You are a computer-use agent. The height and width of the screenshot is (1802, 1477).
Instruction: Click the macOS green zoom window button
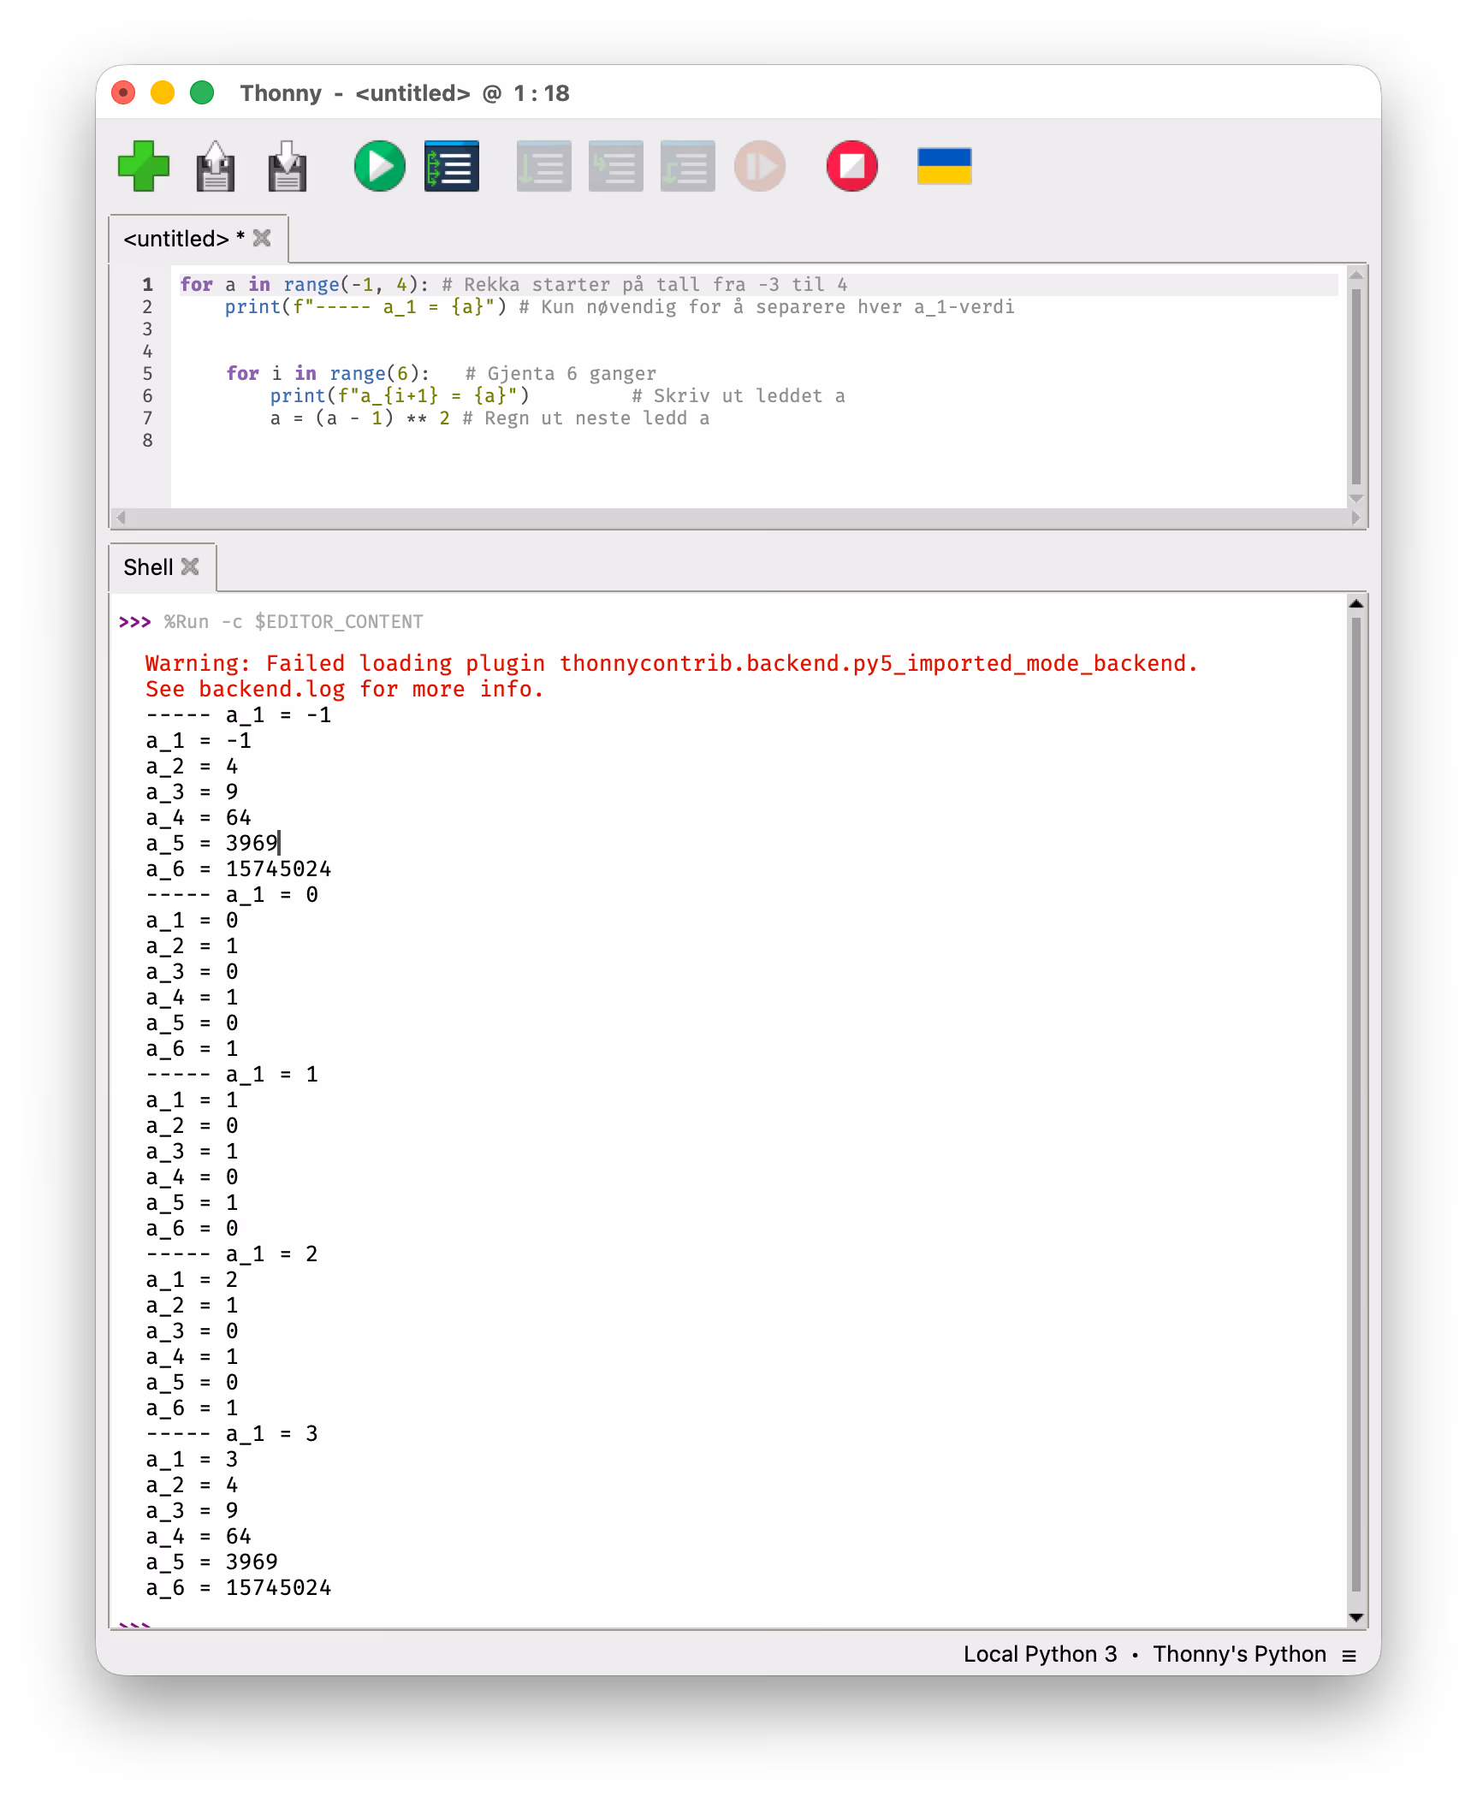[x=202, y=92]
